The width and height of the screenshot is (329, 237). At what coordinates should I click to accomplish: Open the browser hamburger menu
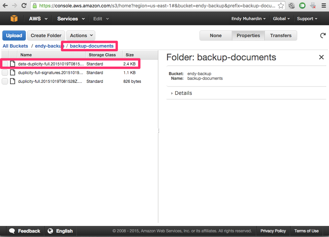pyautogui.click(x=324, y=6)
